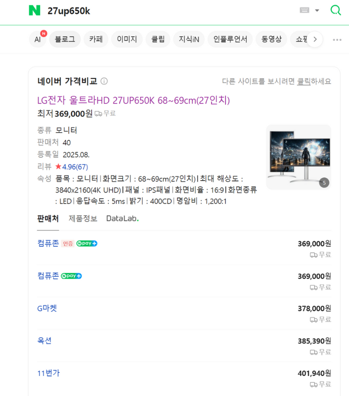Expand the keyboard input dropdown arrow

click(317, 10)
